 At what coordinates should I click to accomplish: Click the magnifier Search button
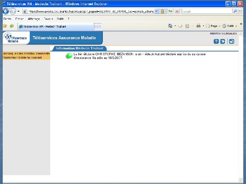[235, 11]
